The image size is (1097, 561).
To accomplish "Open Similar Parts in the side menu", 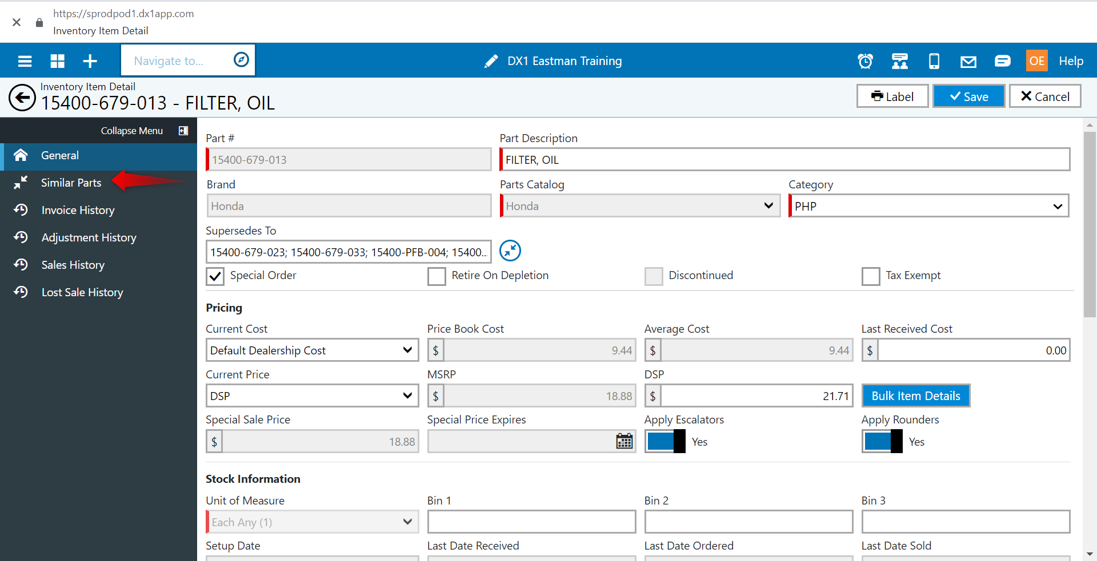I will pos(98,183).
